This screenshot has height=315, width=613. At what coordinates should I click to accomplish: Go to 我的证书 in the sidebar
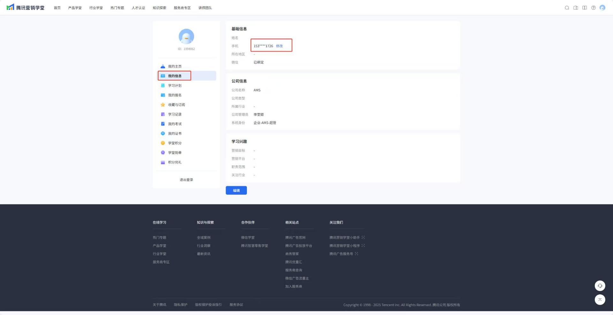(175, 133)
